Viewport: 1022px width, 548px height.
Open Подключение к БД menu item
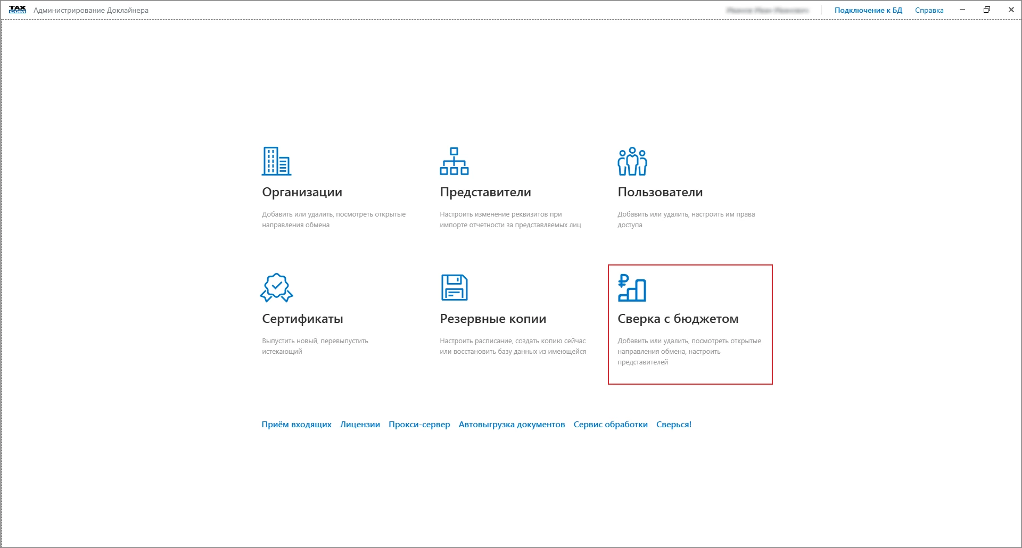coord(868,10)
